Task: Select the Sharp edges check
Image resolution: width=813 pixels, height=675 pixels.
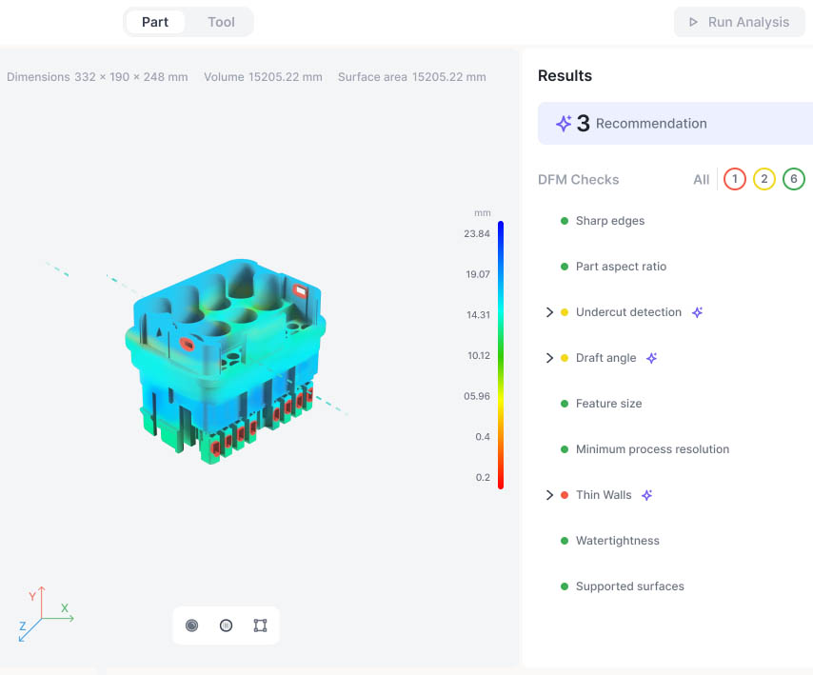Action: click(x=609, y=221)
